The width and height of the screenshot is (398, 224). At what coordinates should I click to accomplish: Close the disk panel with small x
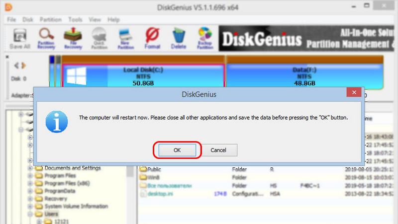[7, 57]
